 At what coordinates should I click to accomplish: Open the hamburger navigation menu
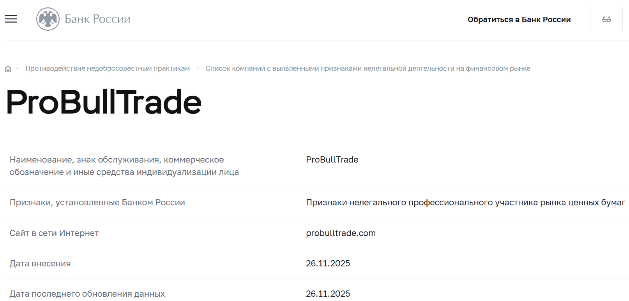11,19
